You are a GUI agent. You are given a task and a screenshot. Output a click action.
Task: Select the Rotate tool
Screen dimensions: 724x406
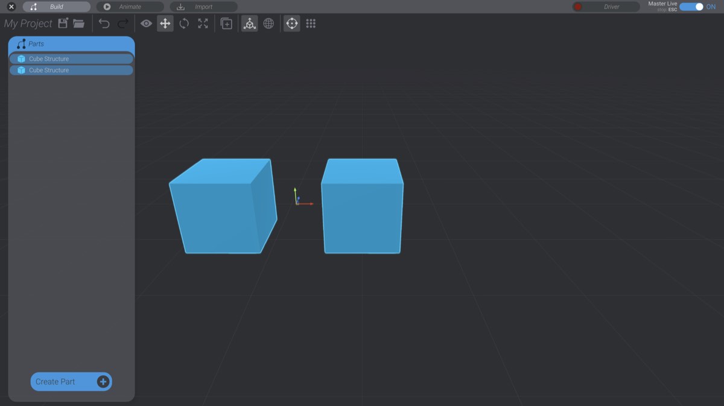pyautogui.click(x=184, y=24)
